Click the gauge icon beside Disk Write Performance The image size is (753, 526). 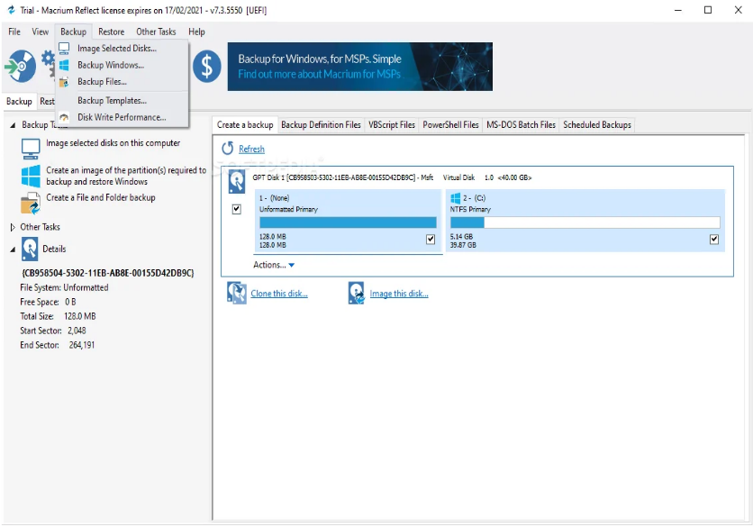pyautogui.click(x=64, y=117)
